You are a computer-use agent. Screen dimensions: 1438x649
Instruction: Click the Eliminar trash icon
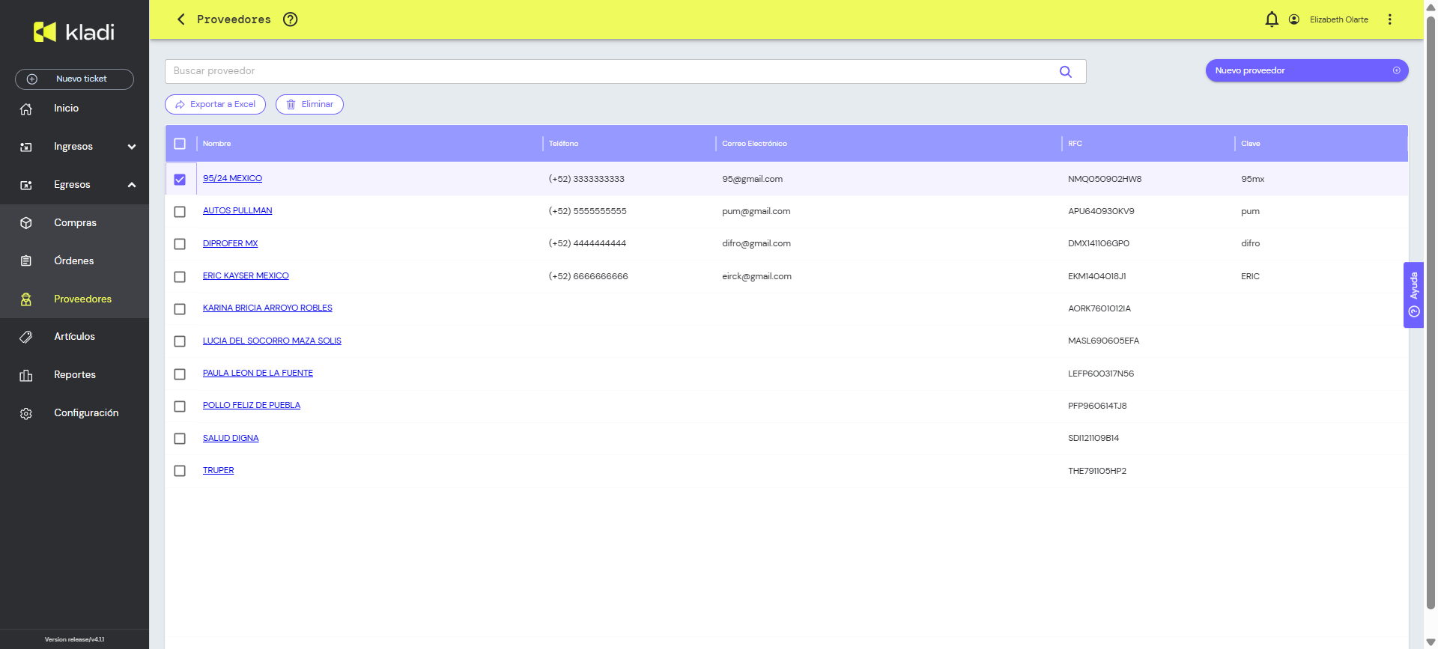tap(291, 105)
